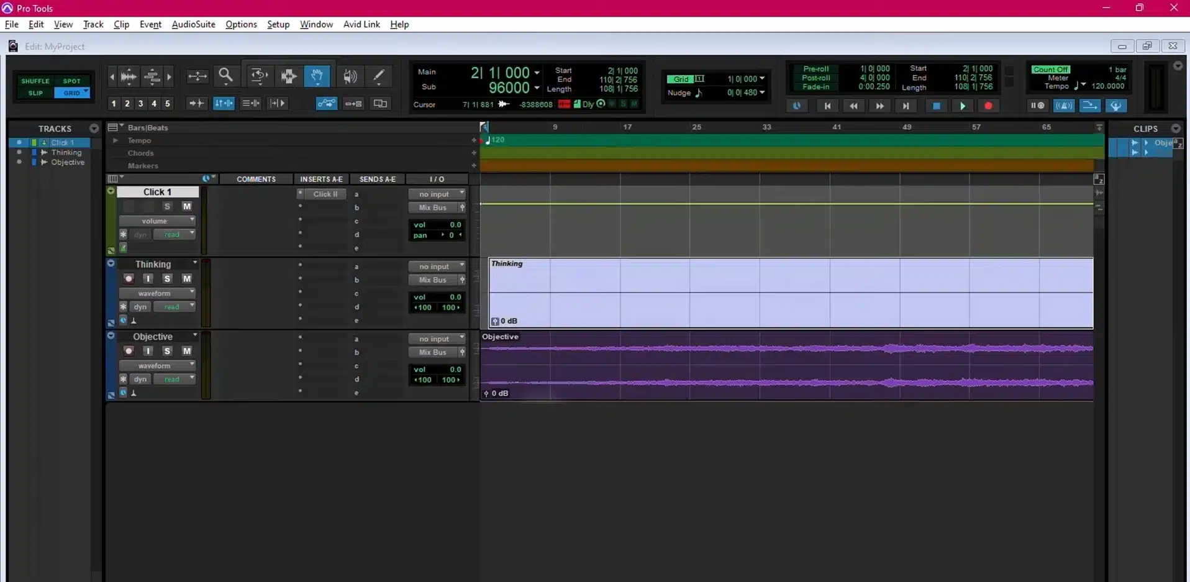This screenshot has height=582, width=1190.
Task: Click zoom preset 5 button
Action: point(167,104)
